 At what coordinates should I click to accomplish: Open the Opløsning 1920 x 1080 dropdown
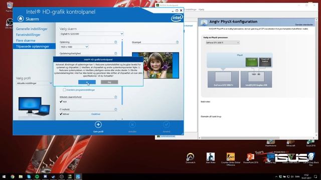click(74, 46)
